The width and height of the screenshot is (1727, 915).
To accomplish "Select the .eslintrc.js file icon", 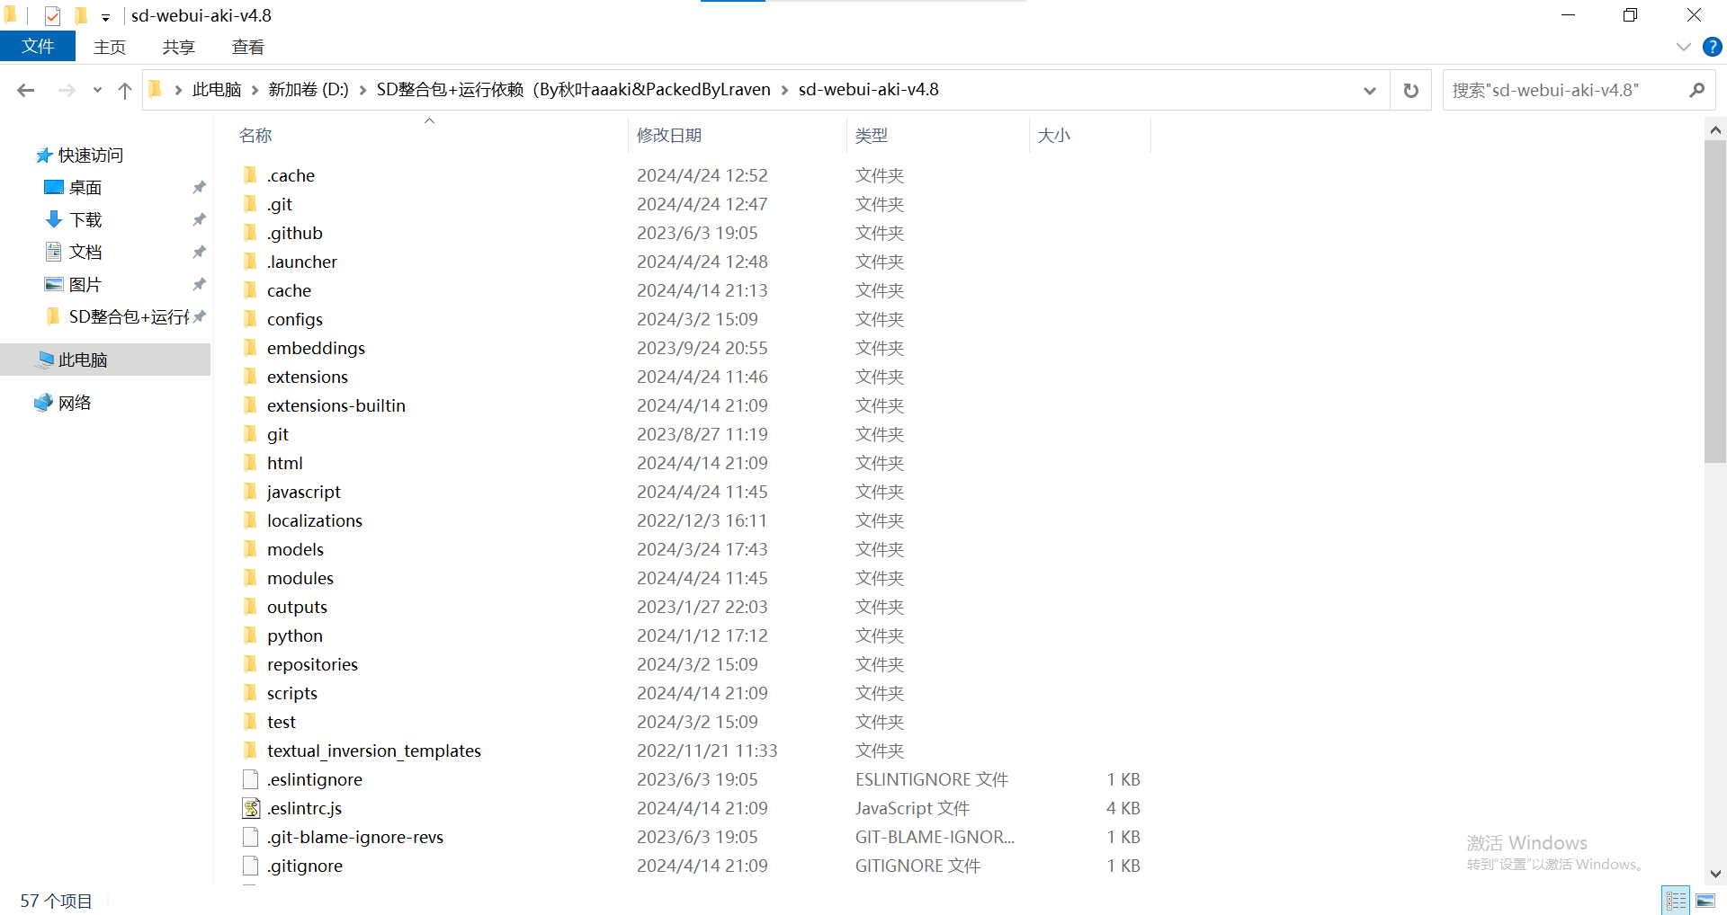I will [x=251, y=808].
